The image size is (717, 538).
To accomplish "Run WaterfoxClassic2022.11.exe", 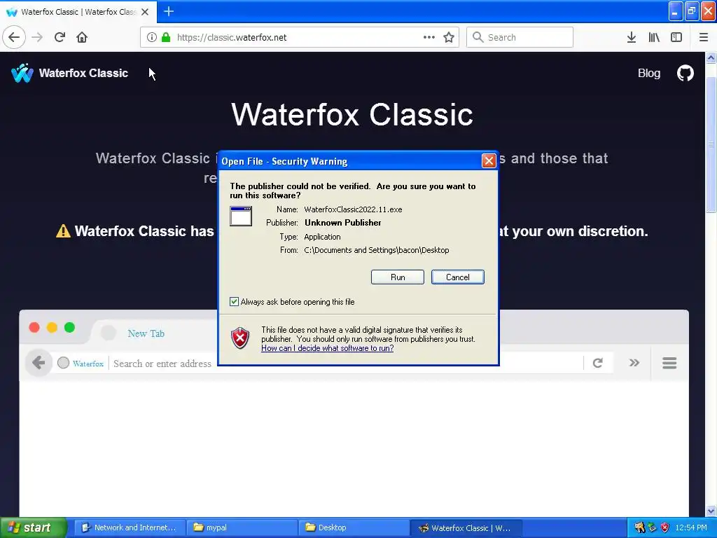I will [x=398, y=277].
